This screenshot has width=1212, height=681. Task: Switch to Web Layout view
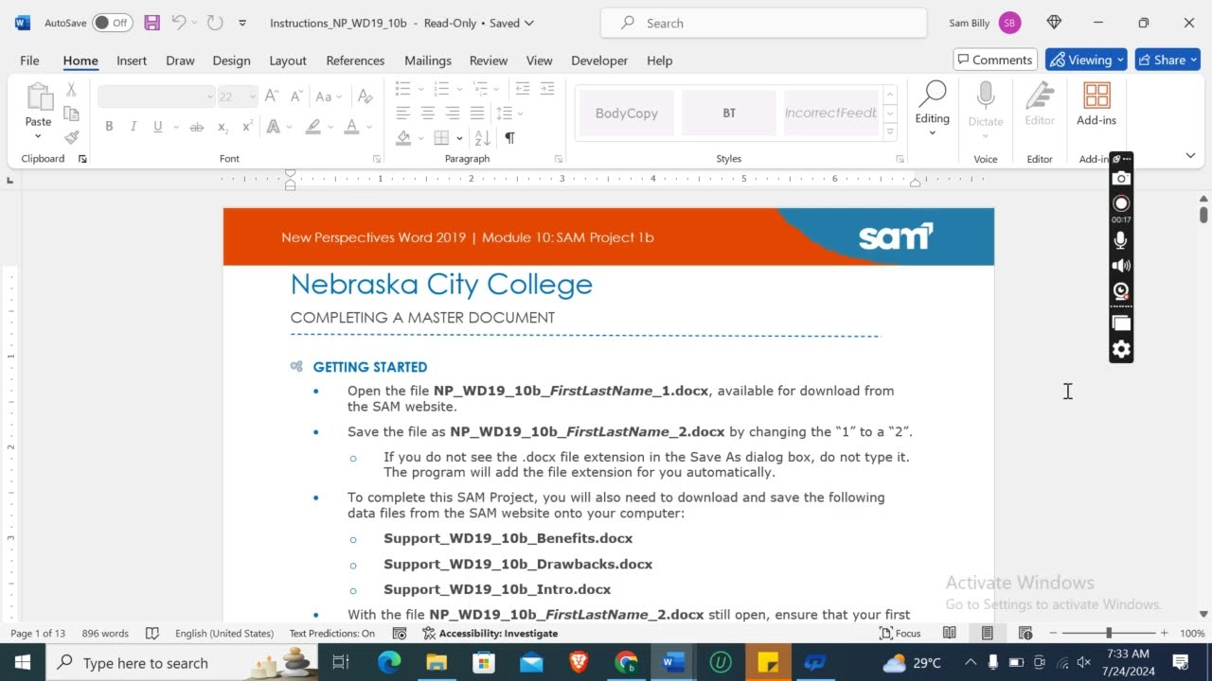(1025, 633)
